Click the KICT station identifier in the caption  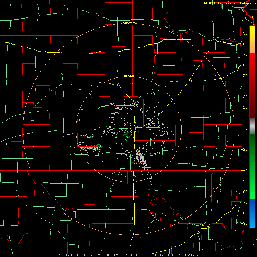[x=151, y=255]
